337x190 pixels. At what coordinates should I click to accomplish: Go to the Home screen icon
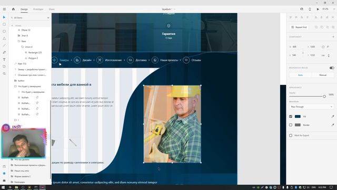pos(13,9)
